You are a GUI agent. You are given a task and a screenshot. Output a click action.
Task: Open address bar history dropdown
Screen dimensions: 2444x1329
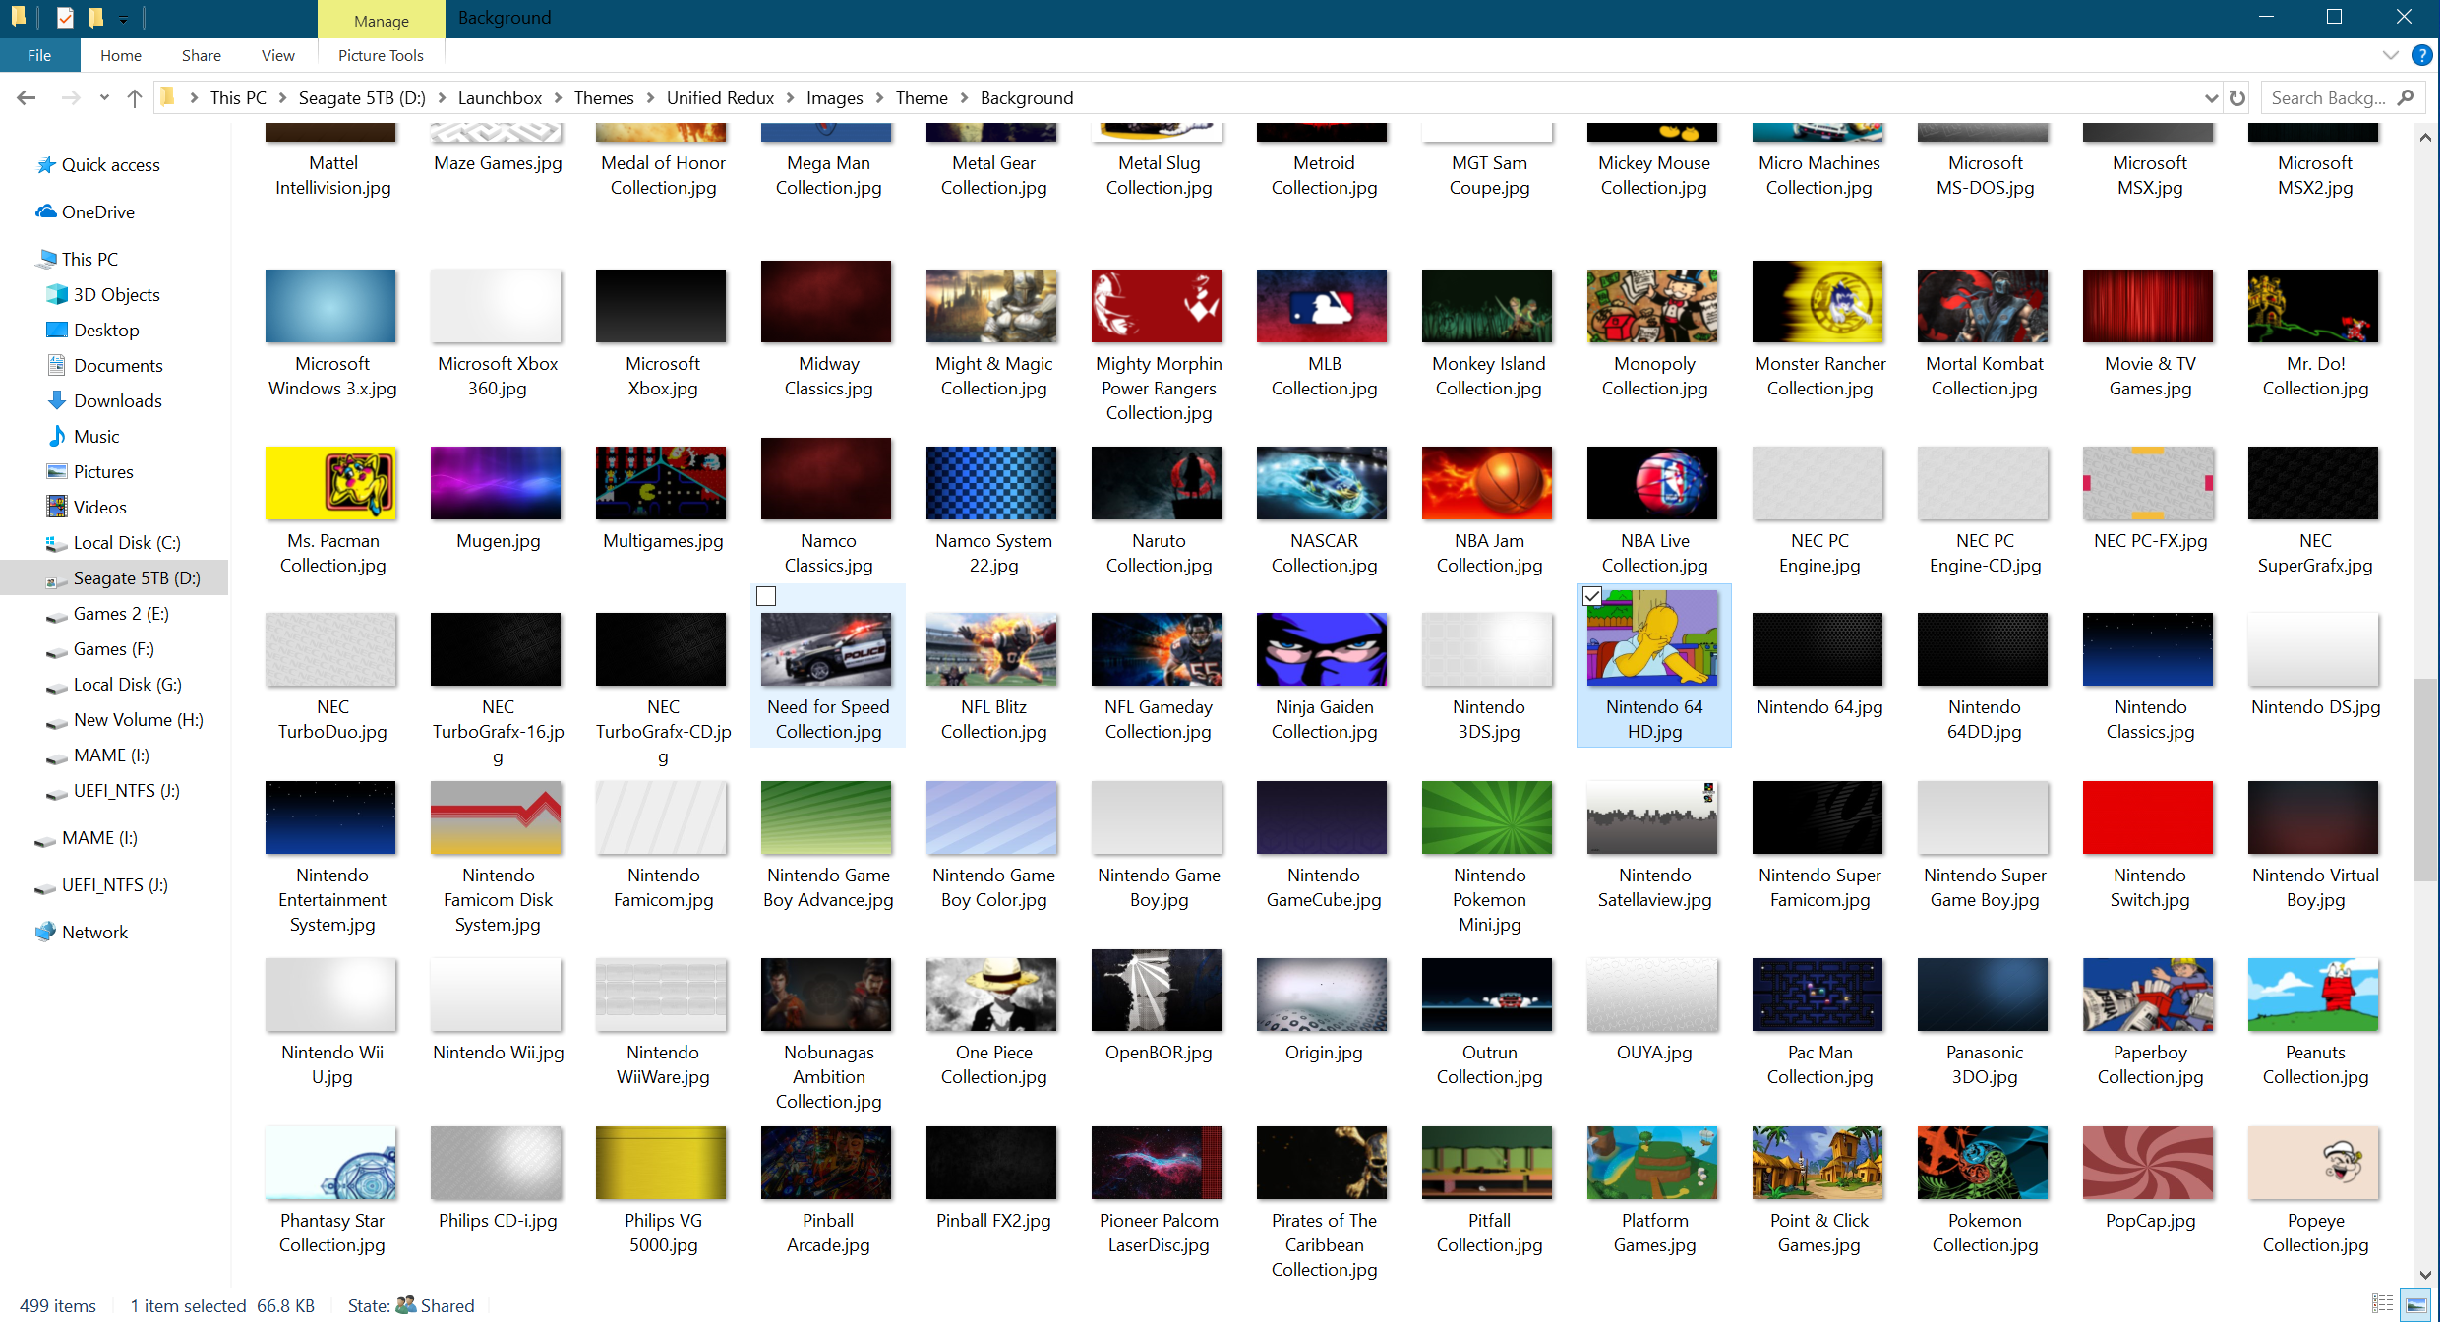2211,97
